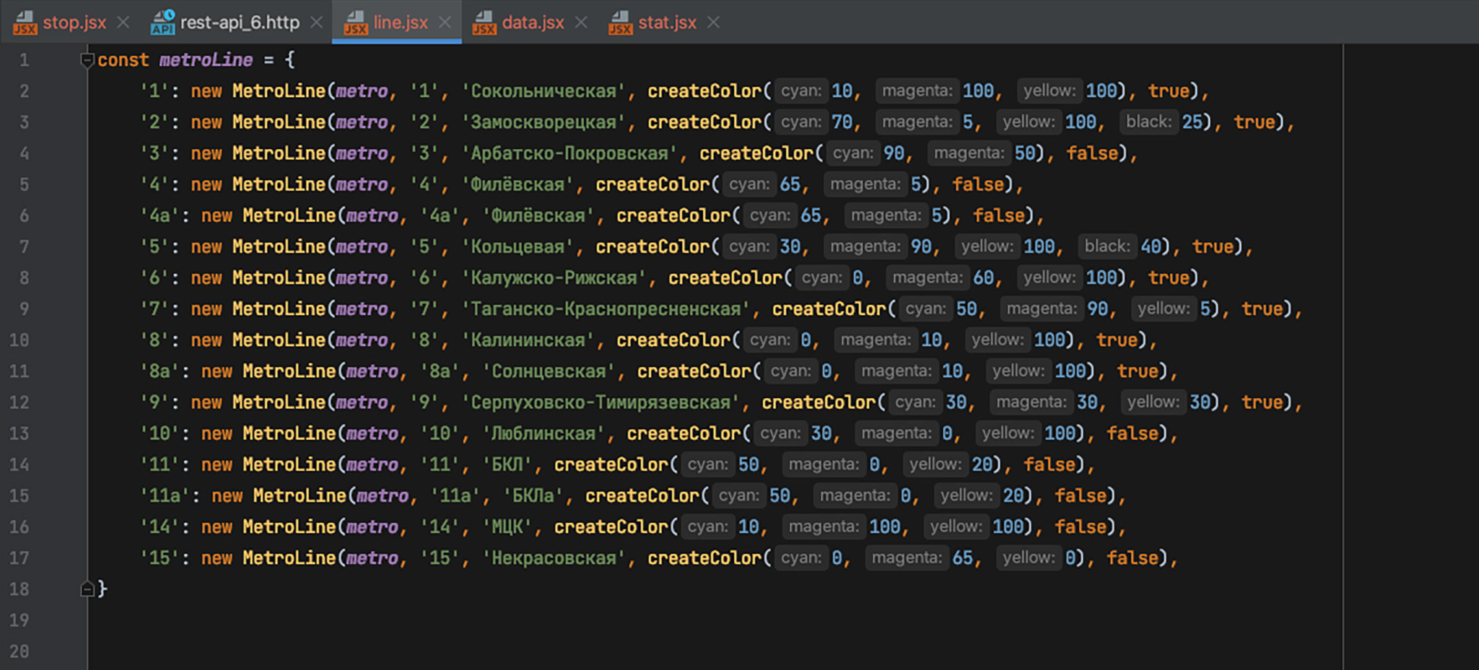Viewport: 1479px width, 670px height.
Task: Collapse the metroLine object at line 1
Action: (x=87, y=60)
